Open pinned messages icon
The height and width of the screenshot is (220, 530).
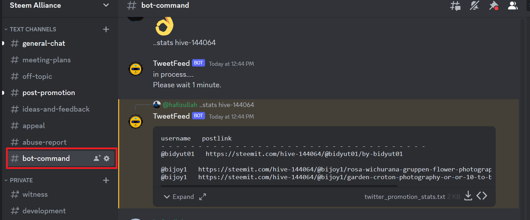coord(494,6)
